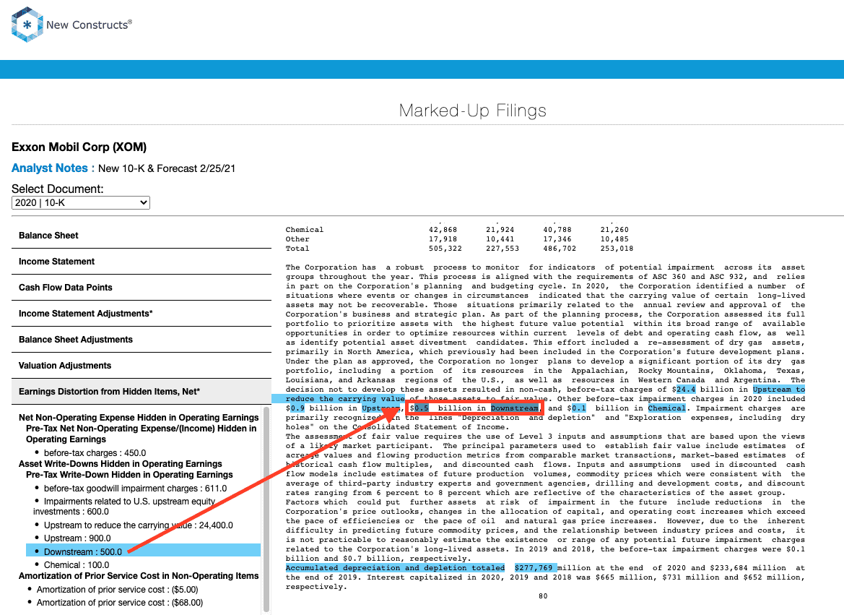Click the 17,918 value in the Other row
This screenshot has height=615, width=844.
click(x=443, y=239)
